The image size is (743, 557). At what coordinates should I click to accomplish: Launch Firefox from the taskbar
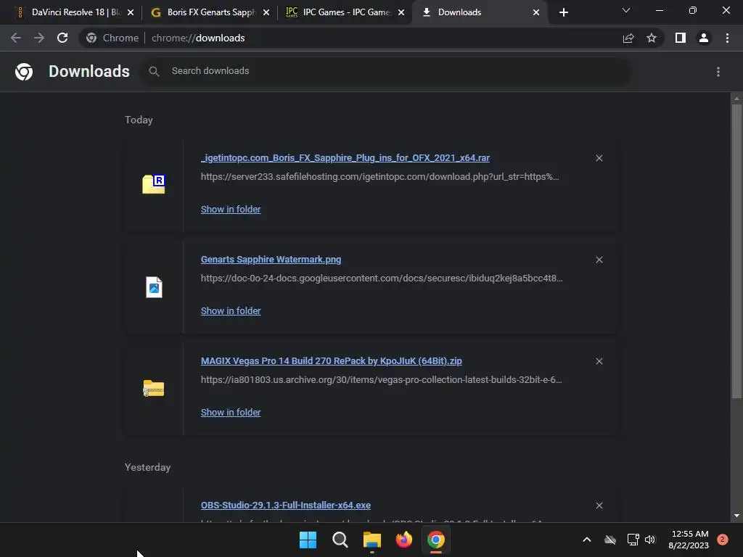pos(403,540)
